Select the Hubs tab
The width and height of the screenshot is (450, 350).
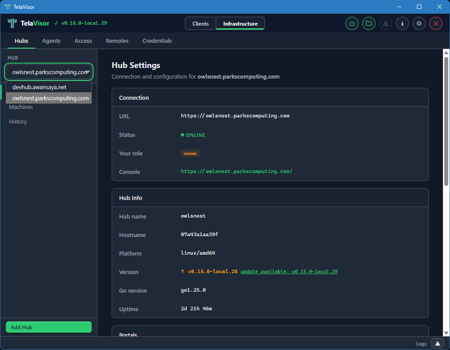click(21, 41)
